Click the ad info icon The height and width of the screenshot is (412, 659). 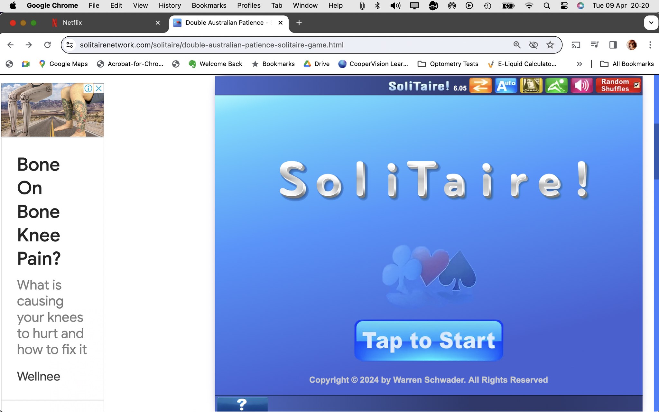click(x=88, y=88)
